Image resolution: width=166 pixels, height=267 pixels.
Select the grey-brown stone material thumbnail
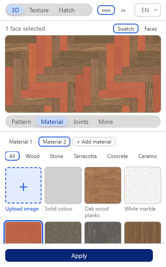pyautogui.click(x=63, y=232)
